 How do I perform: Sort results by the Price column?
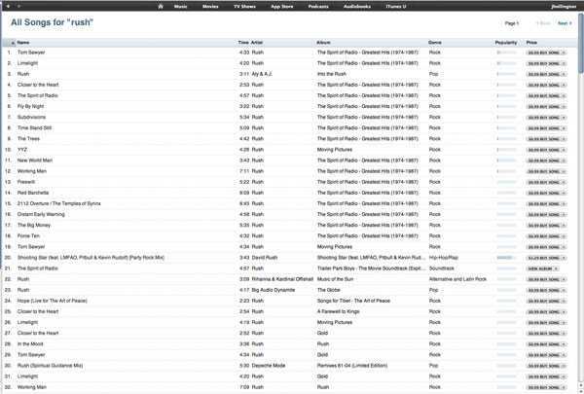point(531,43)
